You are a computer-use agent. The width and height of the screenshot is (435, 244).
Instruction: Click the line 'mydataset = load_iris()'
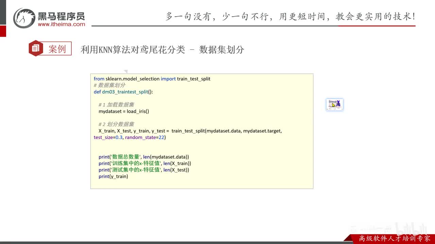click(x=124, y=111)
